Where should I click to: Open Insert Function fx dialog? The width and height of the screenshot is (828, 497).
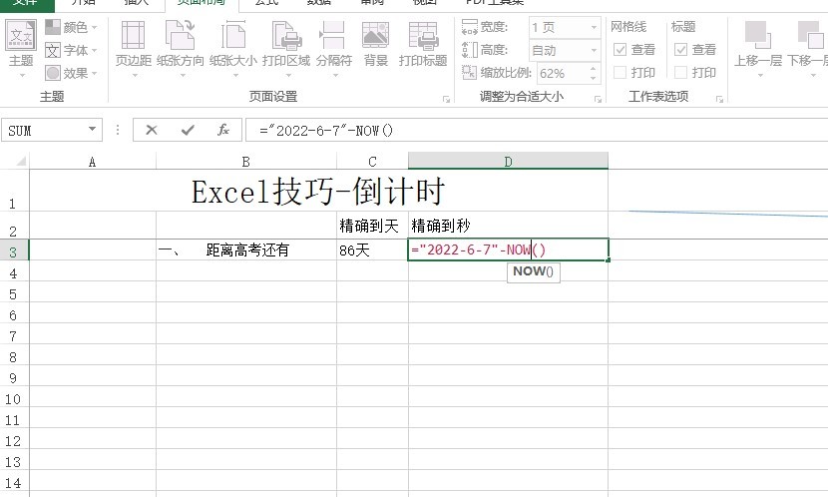tap(223, 130)
